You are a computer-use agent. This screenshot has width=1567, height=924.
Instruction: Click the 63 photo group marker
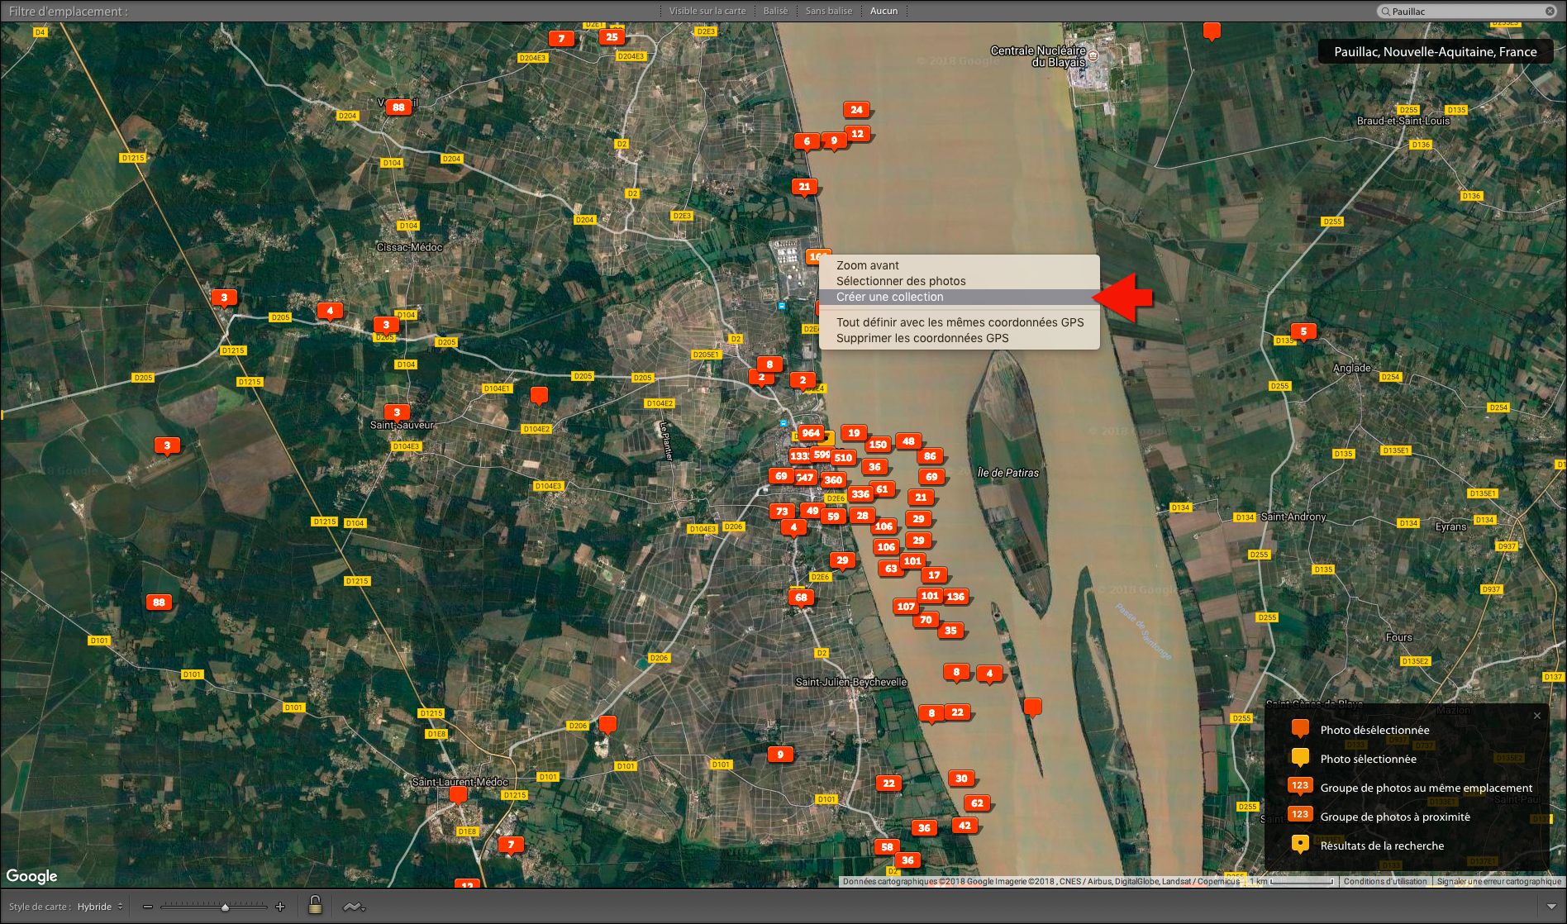(x=891, y=568)
